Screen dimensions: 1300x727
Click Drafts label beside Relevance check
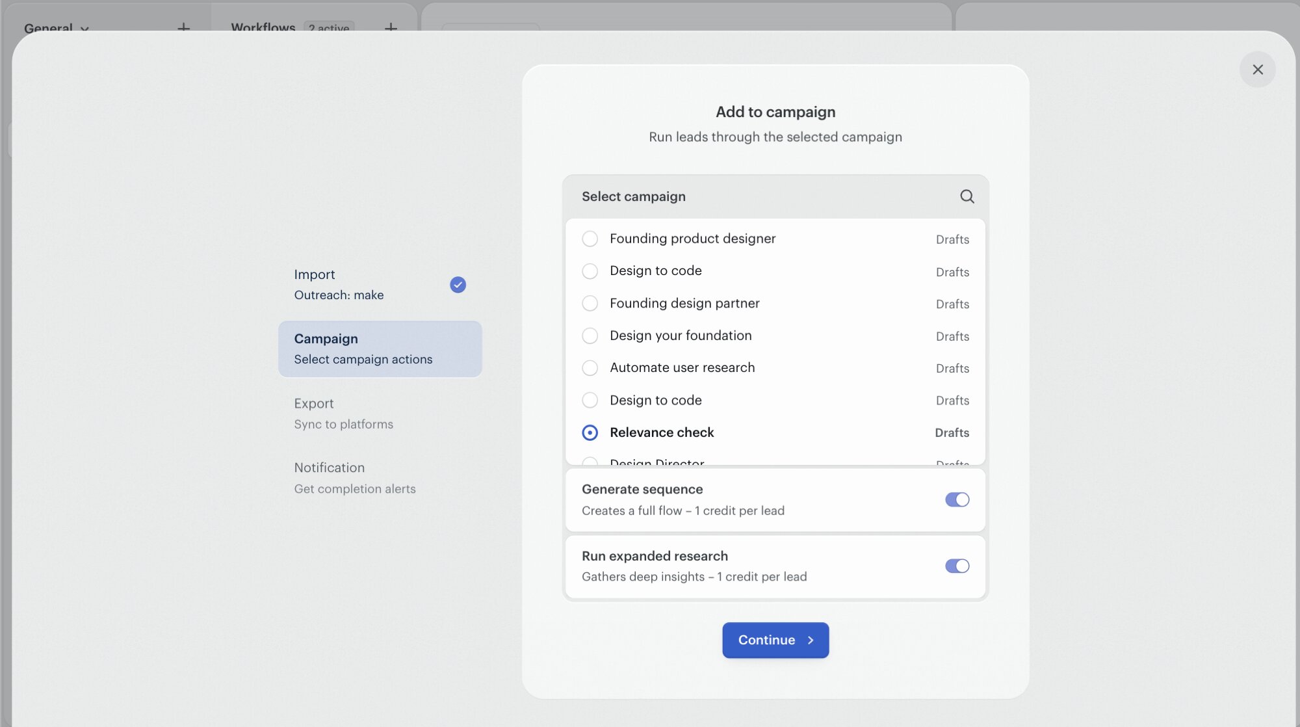pyautogui.click(x=952, y=433)
